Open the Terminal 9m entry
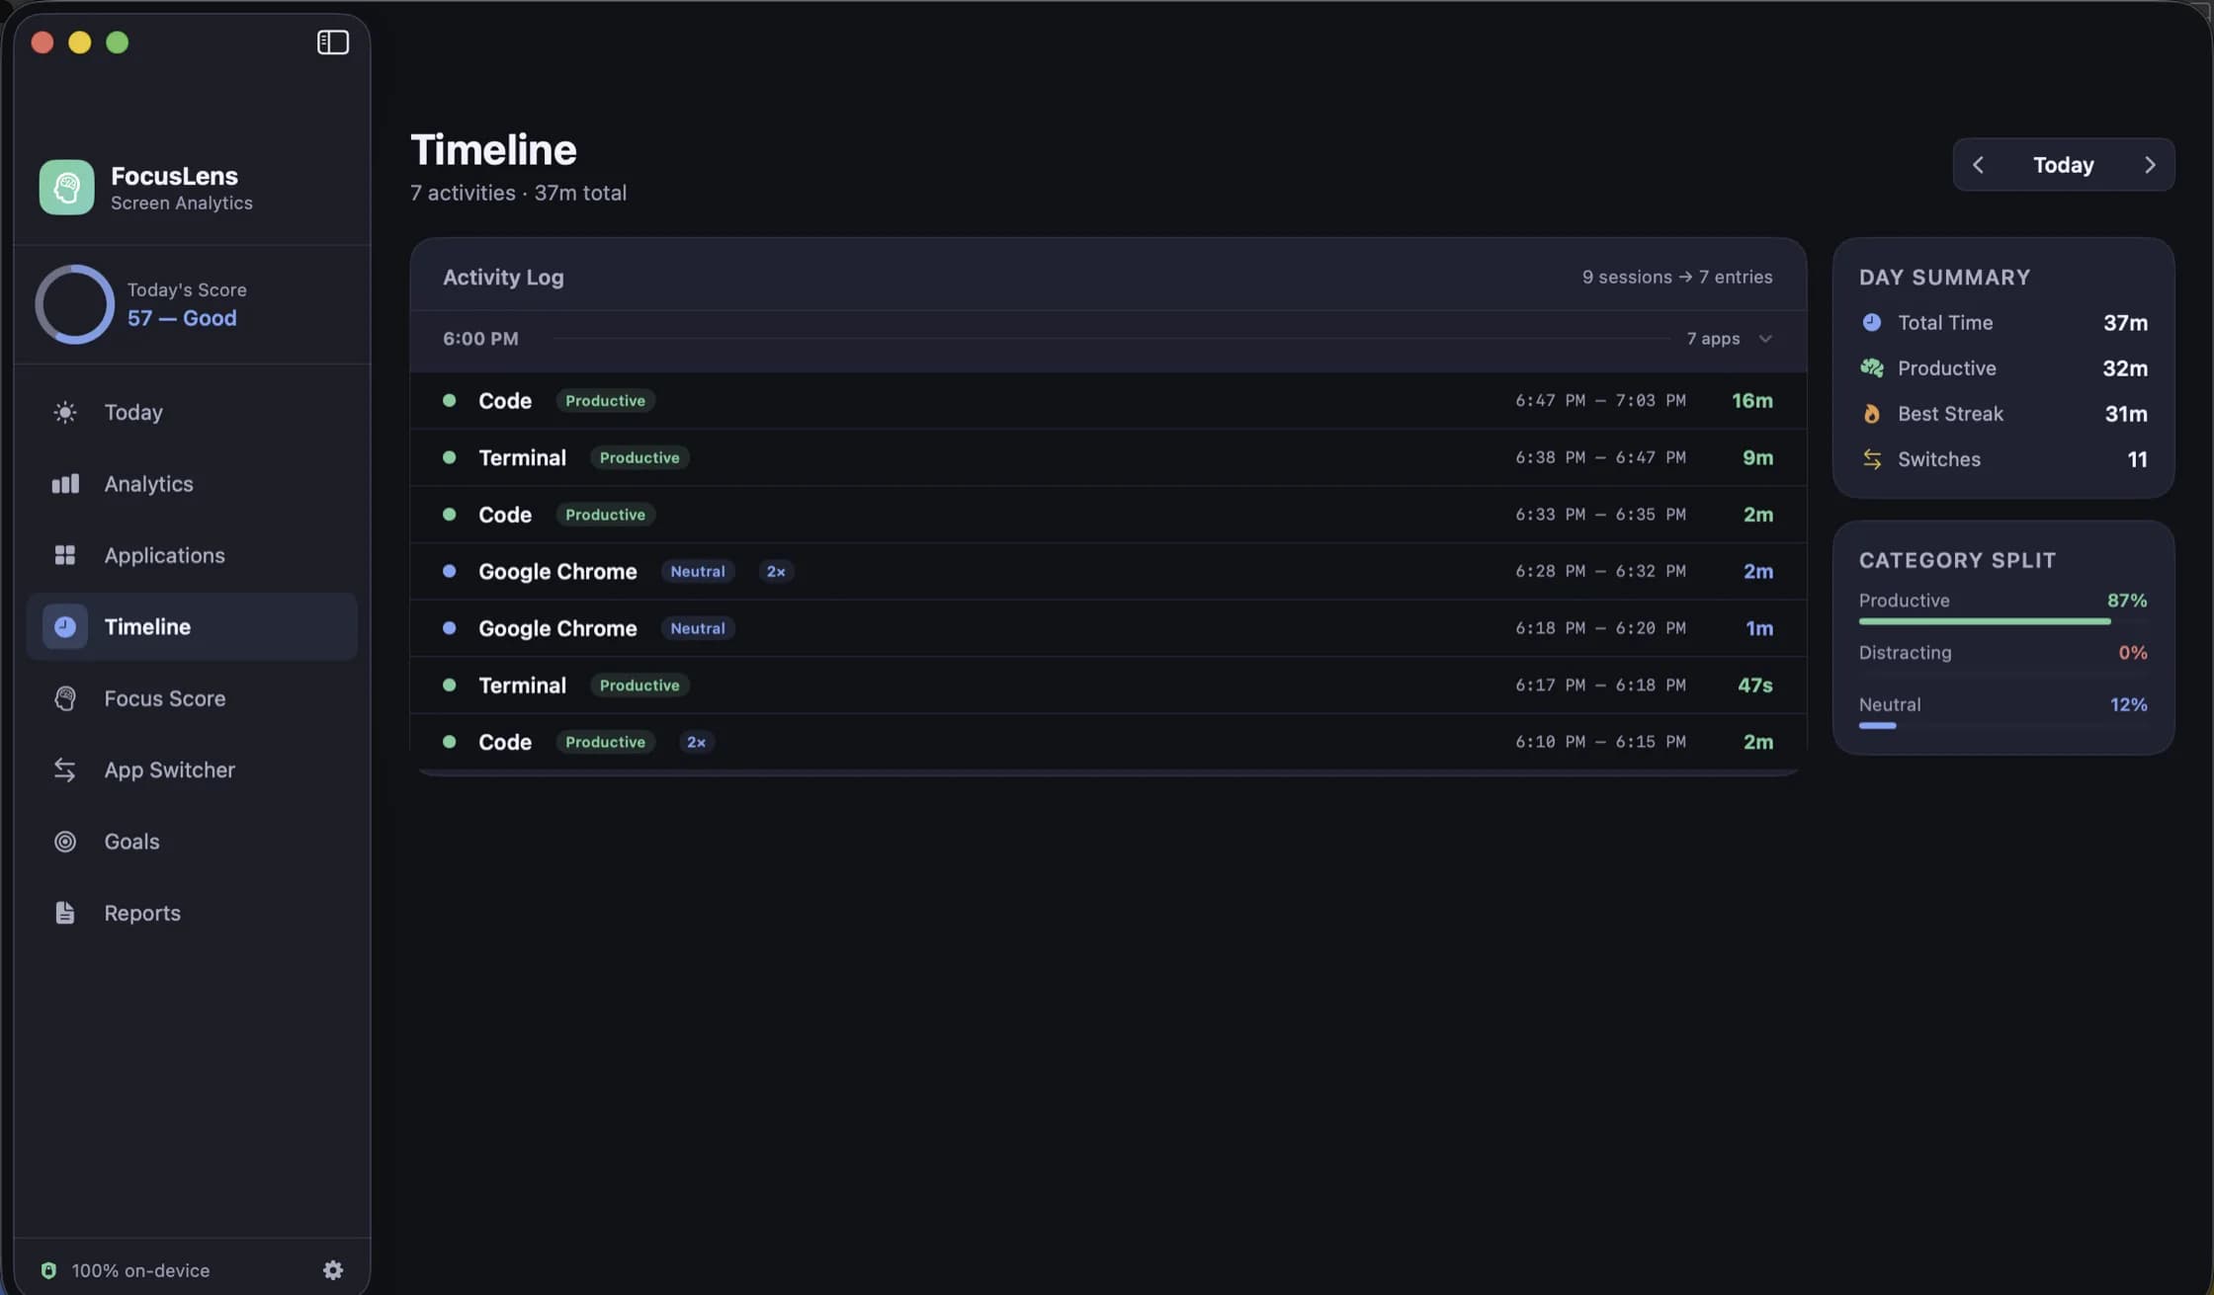2214x1295 pixels. (1108, 457)
